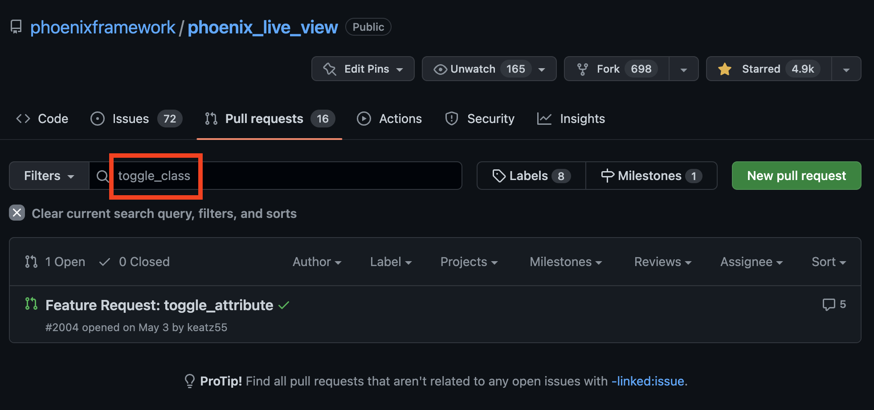Viewport: 874px width, 410px height.
Task: Open the Reviews filter dropdown
Action: pos(663,262)
